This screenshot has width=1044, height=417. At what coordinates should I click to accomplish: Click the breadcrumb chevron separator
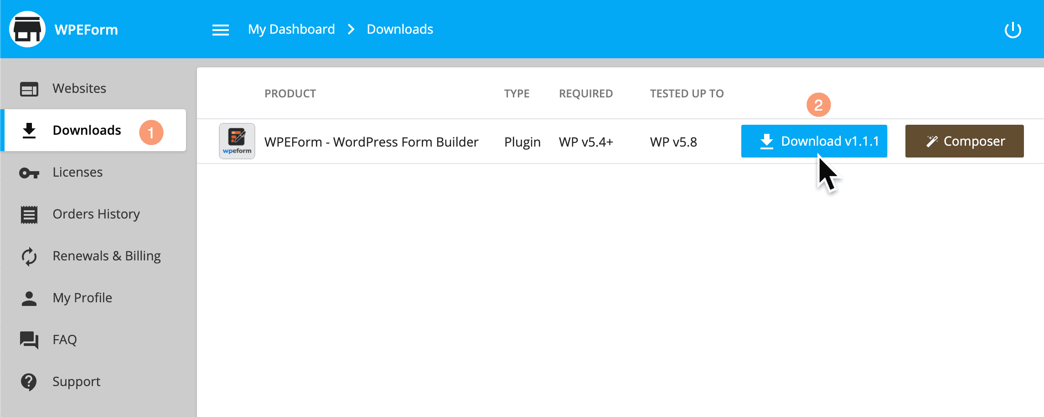tap(351, 30)
